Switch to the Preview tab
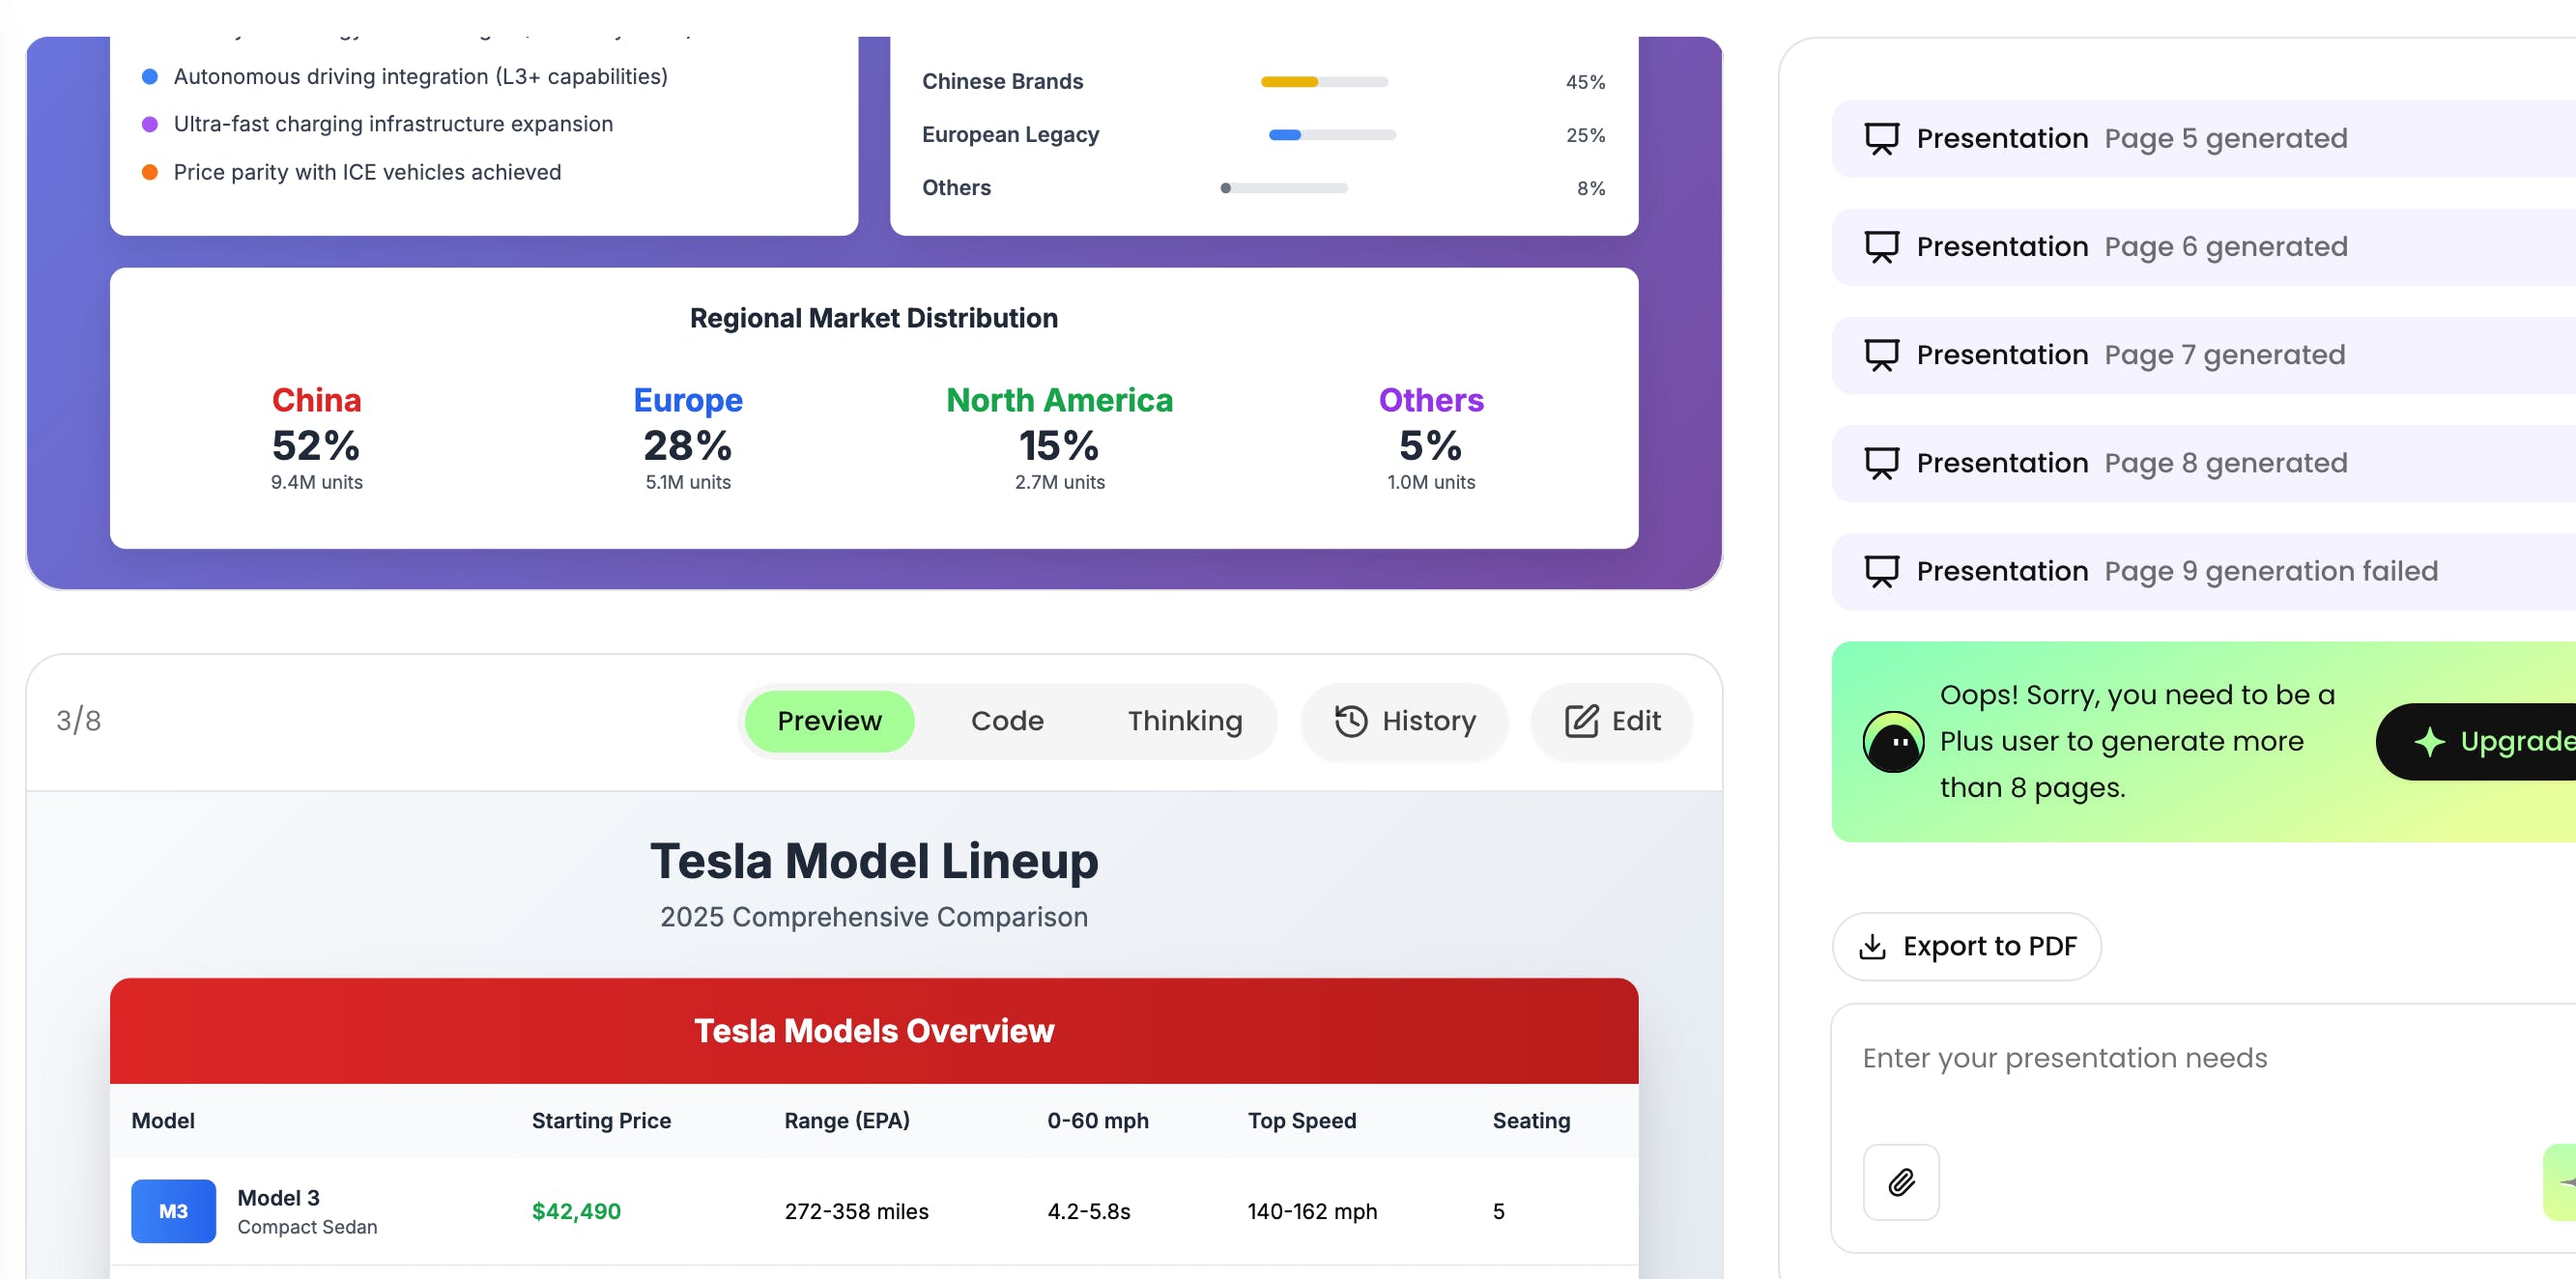The image size is (2576, 1279). click(829, 721)
